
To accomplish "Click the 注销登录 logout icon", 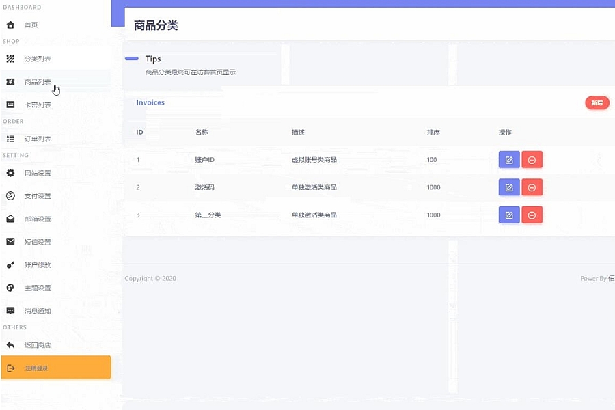I will point(11,368).
